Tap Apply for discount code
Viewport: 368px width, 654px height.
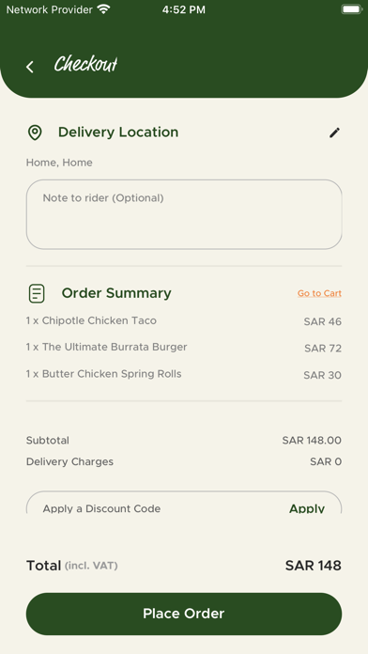pyautogui.click(x=307, y=508)
